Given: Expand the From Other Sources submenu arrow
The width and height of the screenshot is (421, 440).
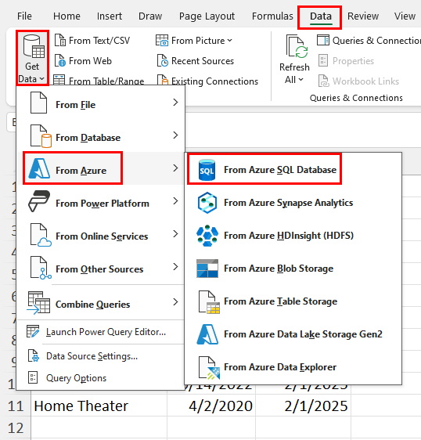Looking at the screenshot, I should (175, 266).
